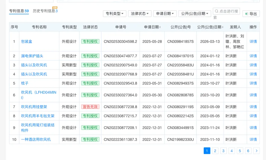Viewport: 266px width, 160px height.
Task: Open the 法律状态 filter dropdown
Action: 140,13
